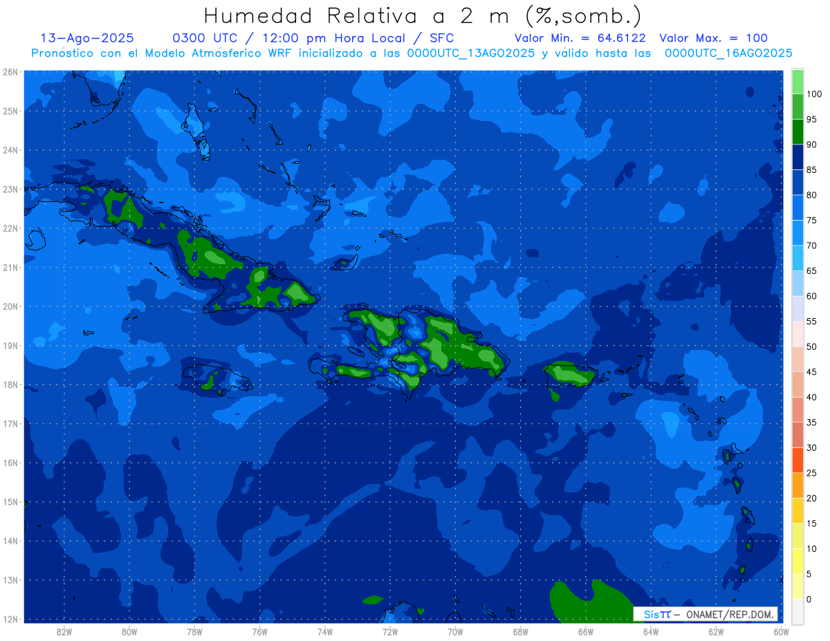Click the longitude label '82W'
Image resolution: width=830 pixels, height=641 pixels.
pyautogui.click(x=64, y=631)
